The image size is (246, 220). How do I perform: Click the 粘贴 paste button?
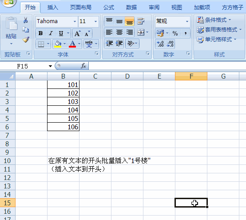click(x=11, y=31)
